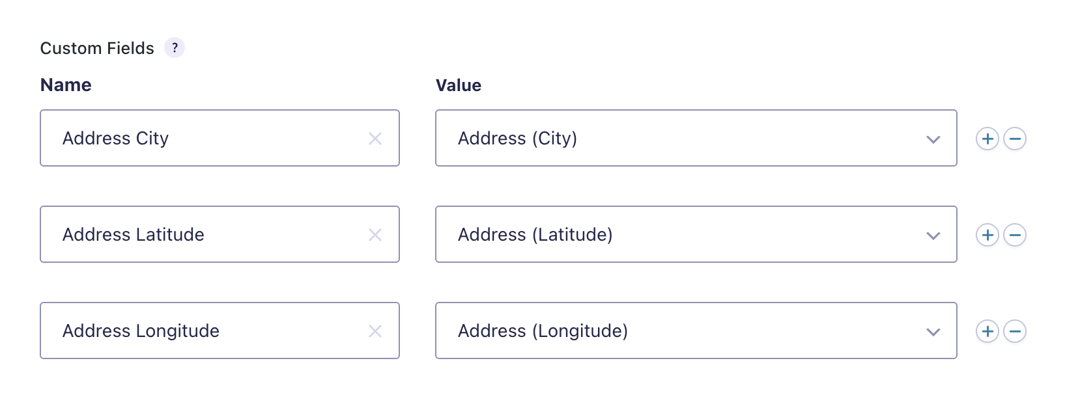
Task: Click the Name column heading
Action: click(x=66, y=85)
